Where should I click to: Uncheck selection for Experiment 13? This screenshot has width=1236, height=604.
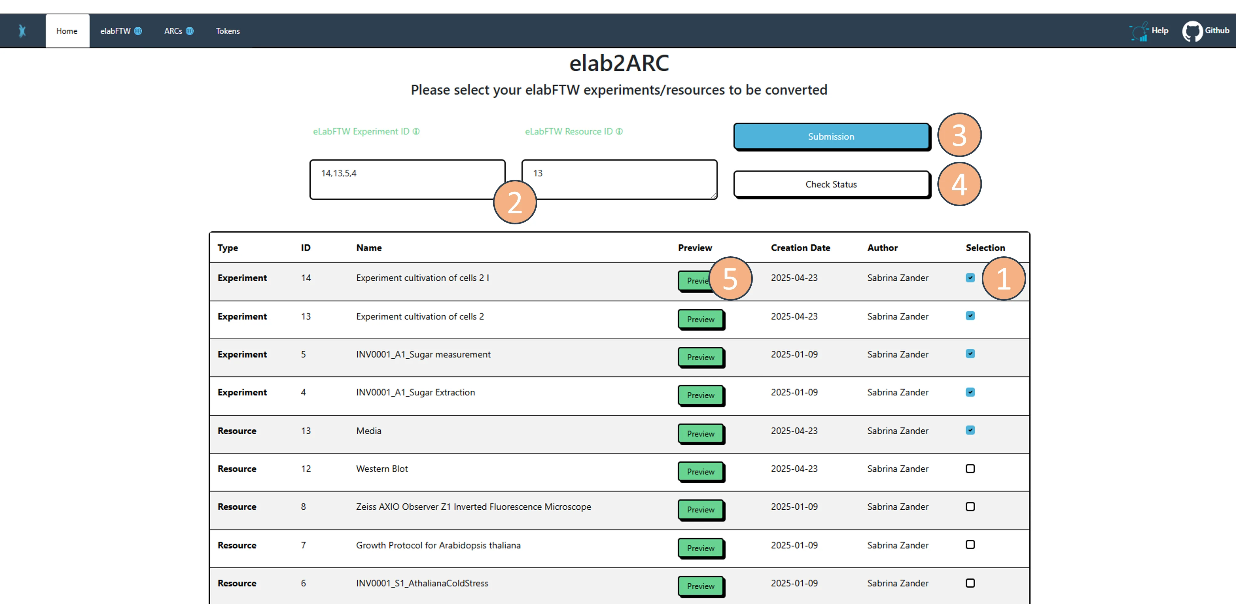pos(970,316)
